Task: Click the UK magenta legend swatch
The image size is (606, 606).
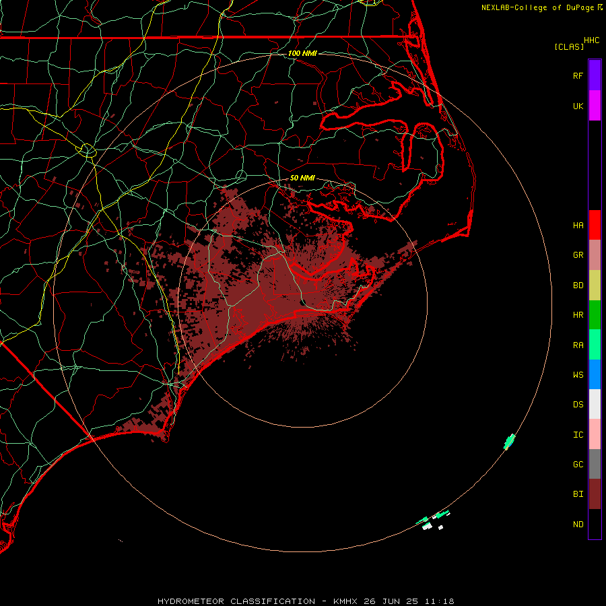Action: pos(595,106)
